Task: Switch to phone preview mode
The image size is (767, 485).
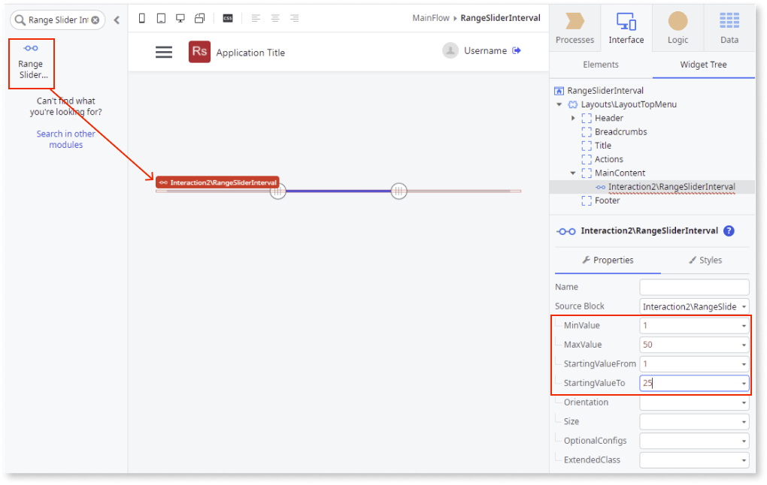Action: point(142,17)
